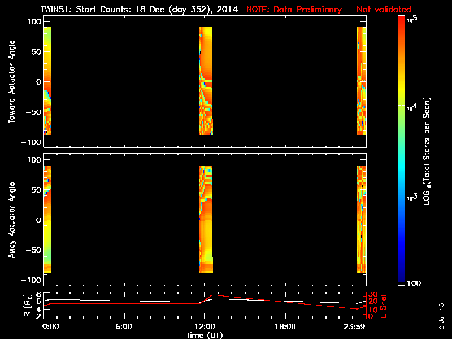Image resolution: width=452 pixels, height=339 pixels.
Task: Click the '23:59' time axis label
Action: point(354,327)
